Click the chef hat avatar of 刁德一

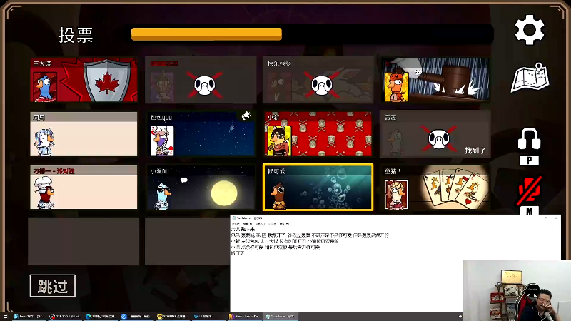44,193
